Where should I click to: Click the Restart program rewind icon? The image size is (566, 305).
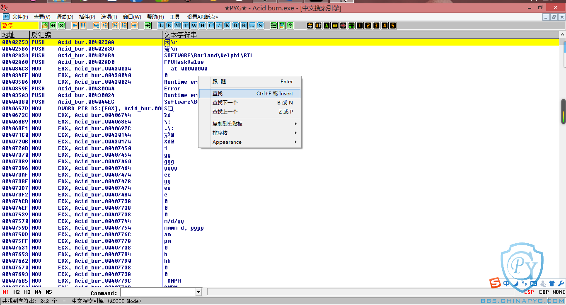click(53, 25)
